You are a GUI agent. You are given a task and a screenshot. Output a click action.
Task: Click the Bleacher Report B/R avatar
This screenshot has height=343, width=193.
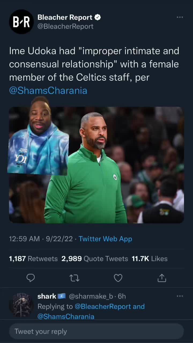coord(21,22)
